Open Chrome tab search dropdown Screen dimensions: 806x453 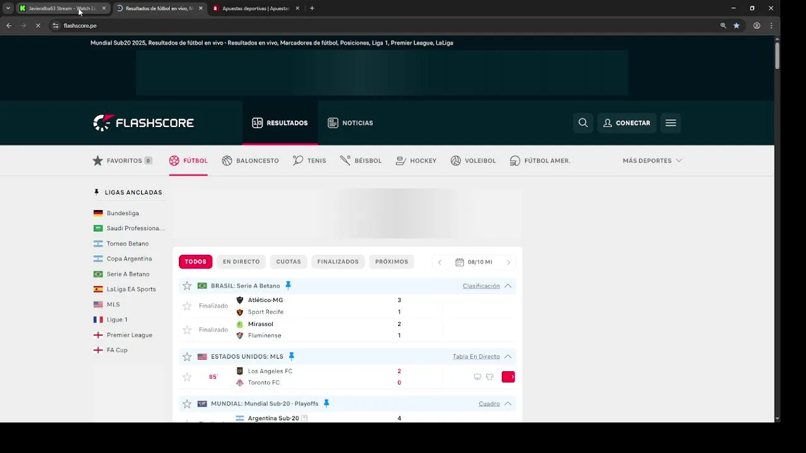[8, 8]
